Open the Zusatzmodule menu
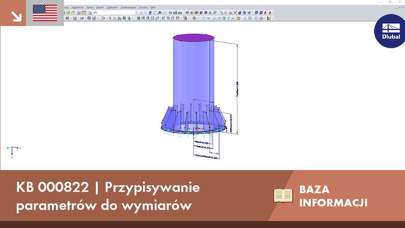This screenshot has width=405, height=228. click(x=129, y=8)
